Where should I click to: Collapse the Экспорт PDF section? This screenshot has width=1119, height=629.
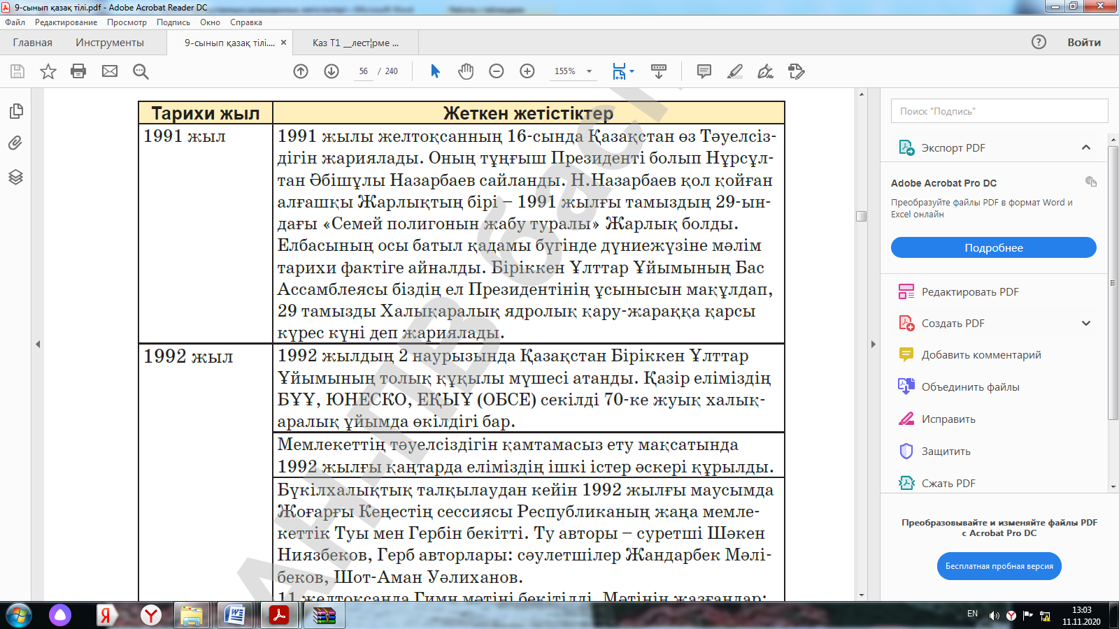point(1085,147)
